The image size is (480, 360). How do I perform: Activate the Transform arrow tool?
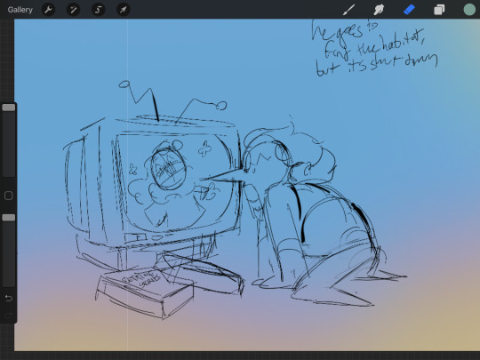click(x=123, y=10)
